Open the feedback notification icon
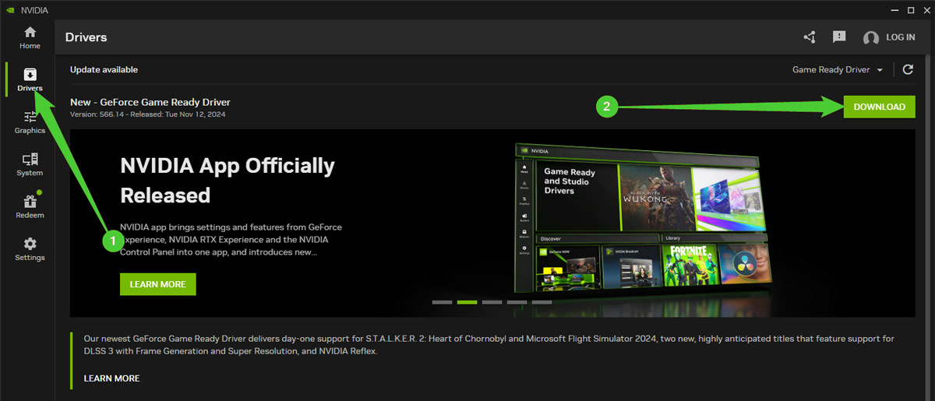The height and width of the screenshot is (401, 935). click(839, 37)
